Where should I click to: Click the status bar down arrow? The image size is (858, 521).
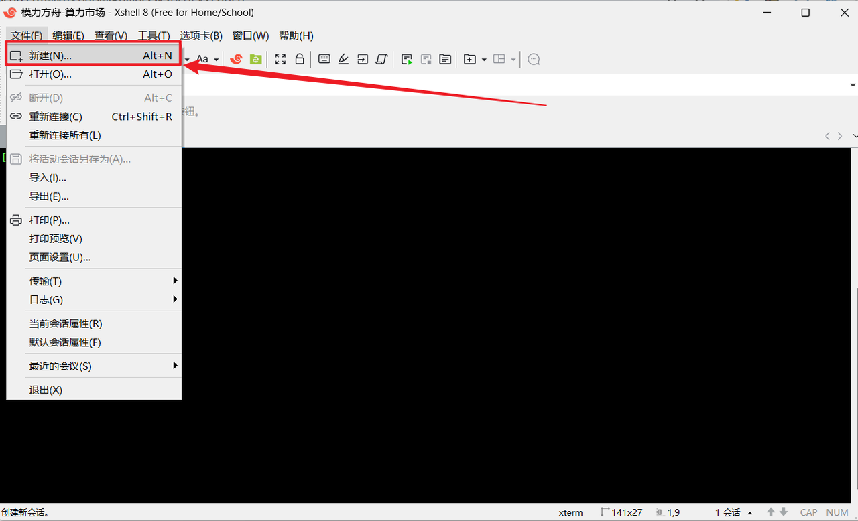pyautogui.click(x=783, y=512)
